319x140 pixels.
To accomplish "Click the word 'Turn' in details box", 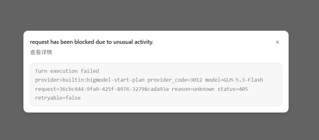I will pos(41,71).
